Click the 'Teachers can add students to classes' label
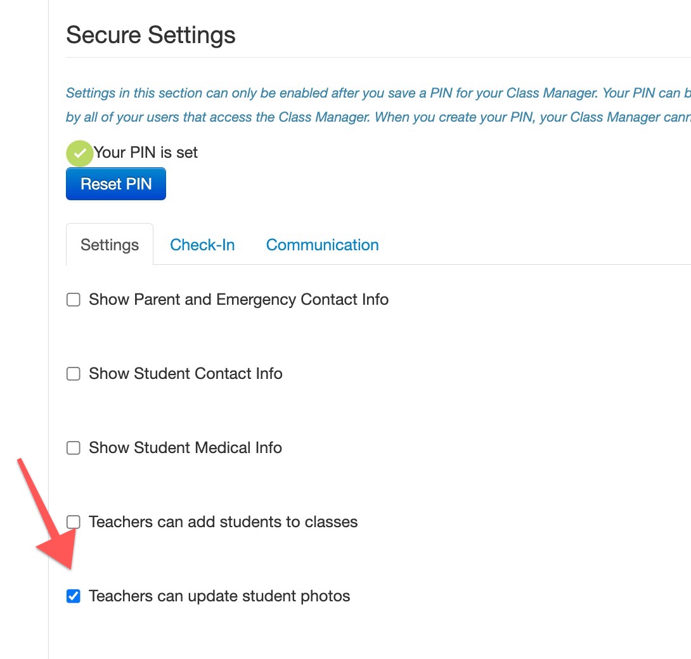Viewport: 691px width, 659px height. point(223,521)
